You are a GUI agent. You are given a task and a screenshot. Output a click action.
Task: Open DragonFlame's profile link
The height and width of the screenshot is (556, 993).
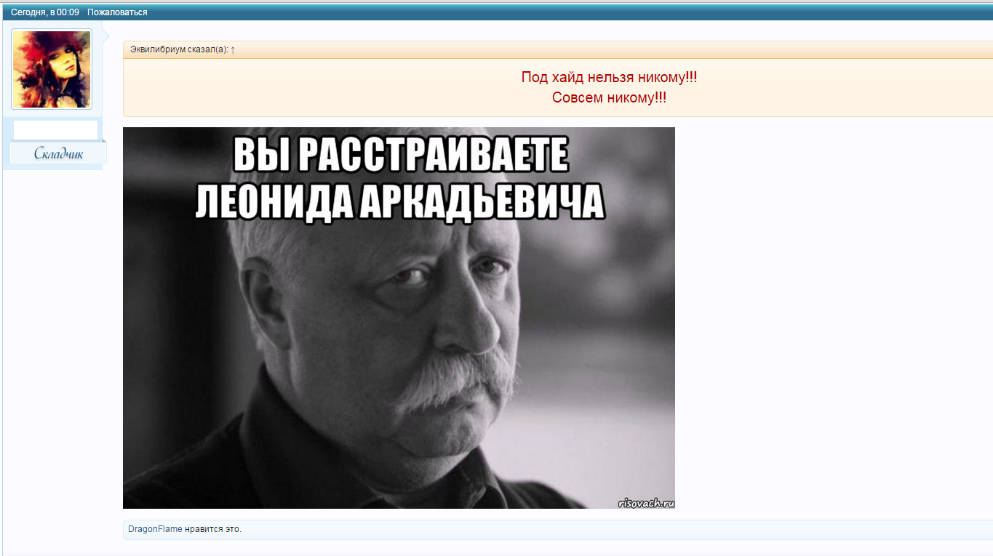155,529
